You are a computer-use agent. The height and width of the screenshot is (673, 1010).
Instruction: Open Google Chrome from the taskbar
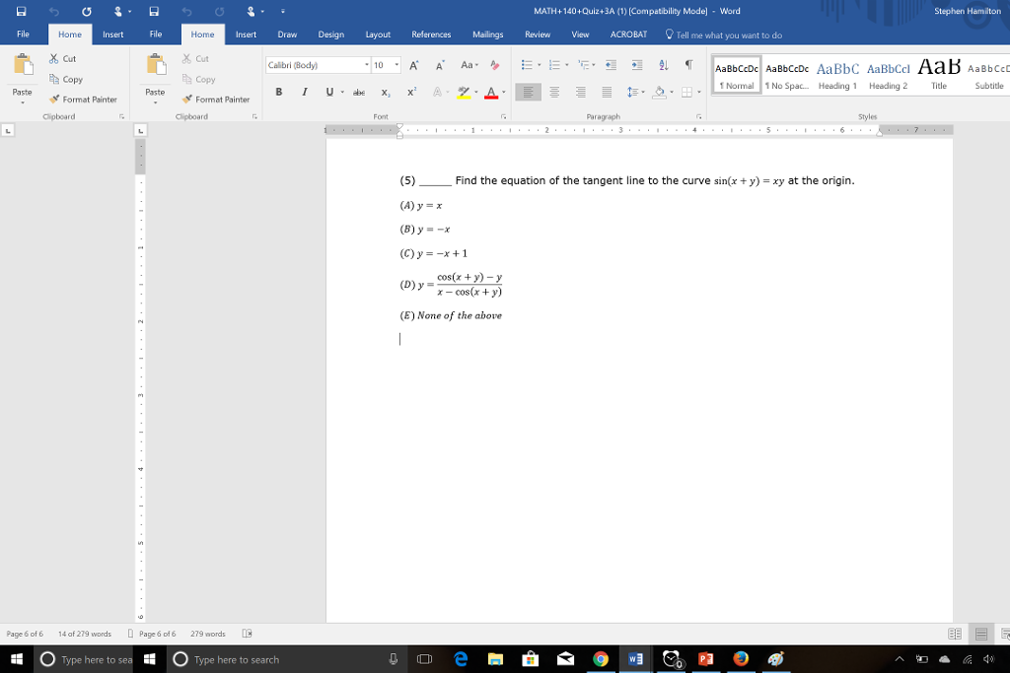point(601,659)
